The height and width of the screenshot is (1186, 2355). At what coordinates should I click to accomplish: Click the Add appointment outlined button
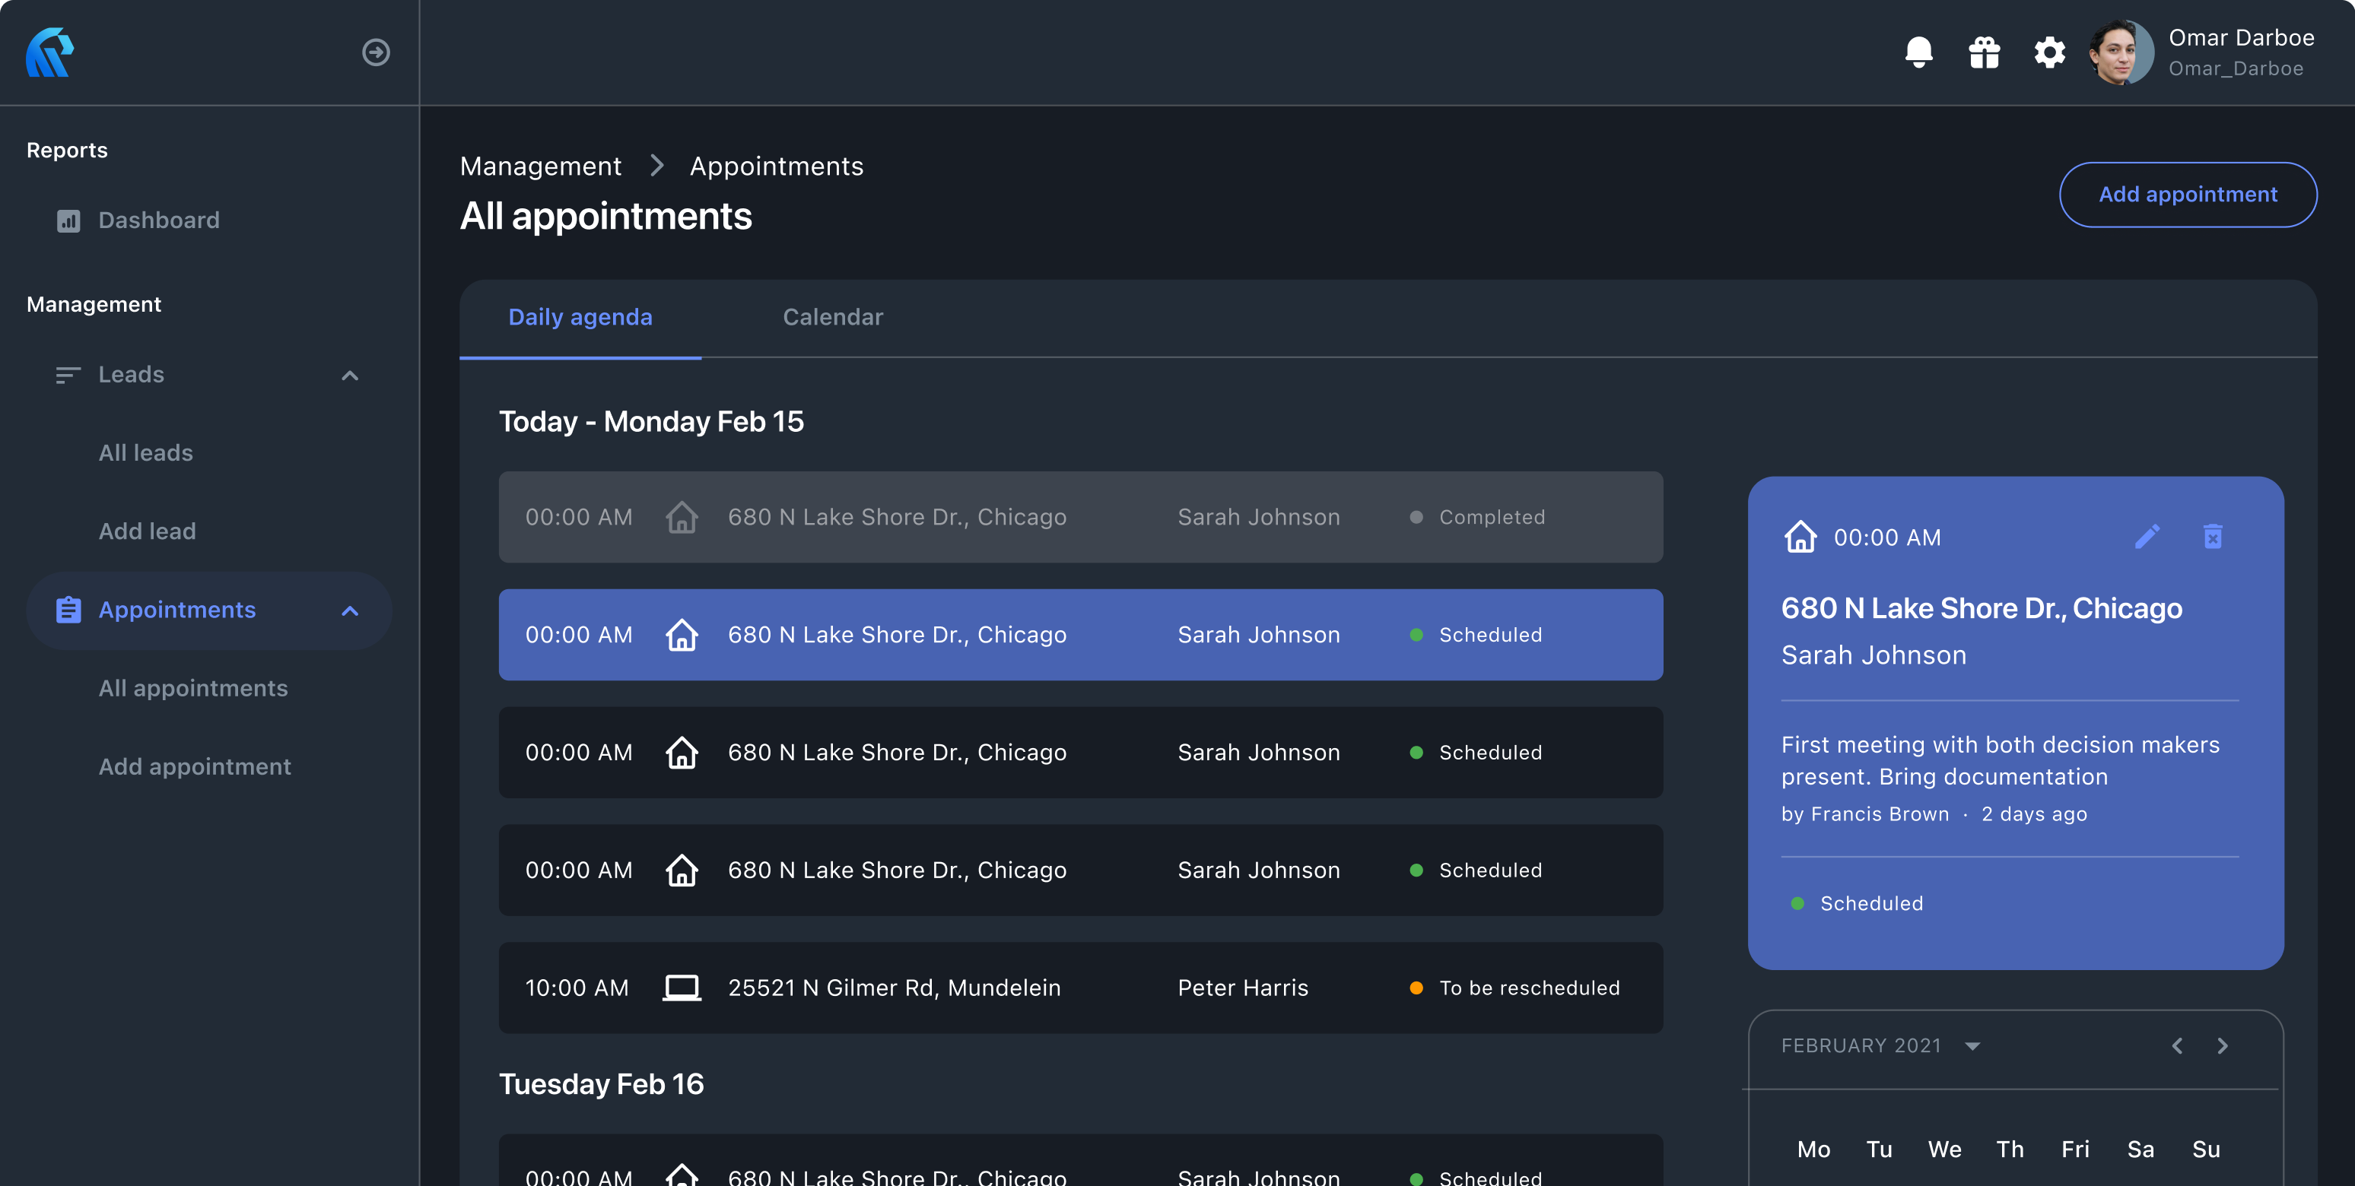coord(2187,195)
